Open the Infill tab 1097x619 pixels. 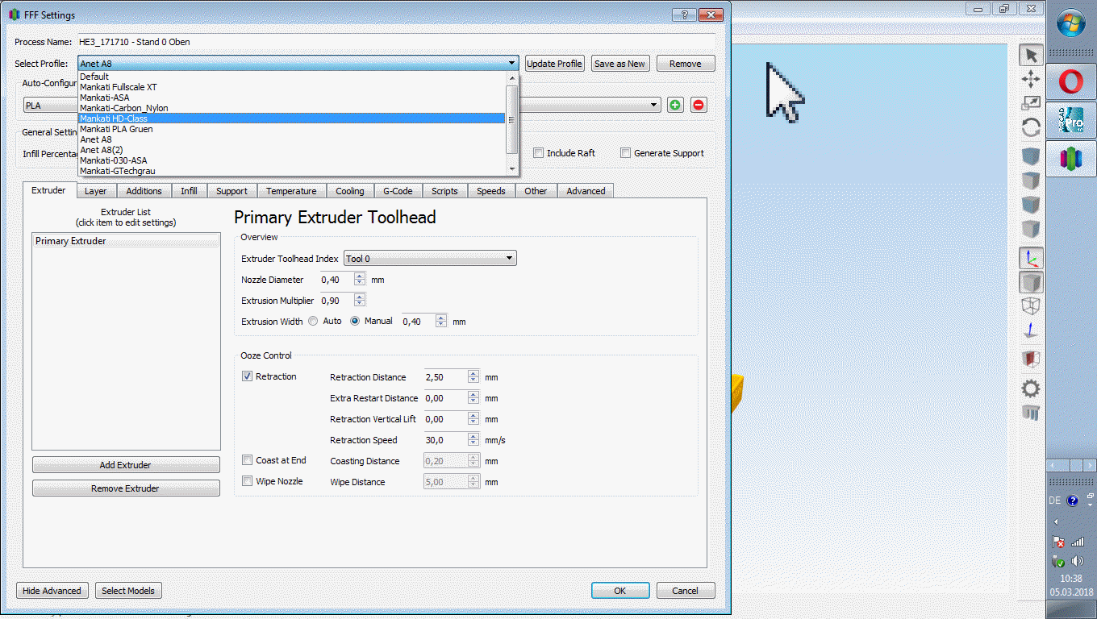pyautogui.click(x=189, y=191)
